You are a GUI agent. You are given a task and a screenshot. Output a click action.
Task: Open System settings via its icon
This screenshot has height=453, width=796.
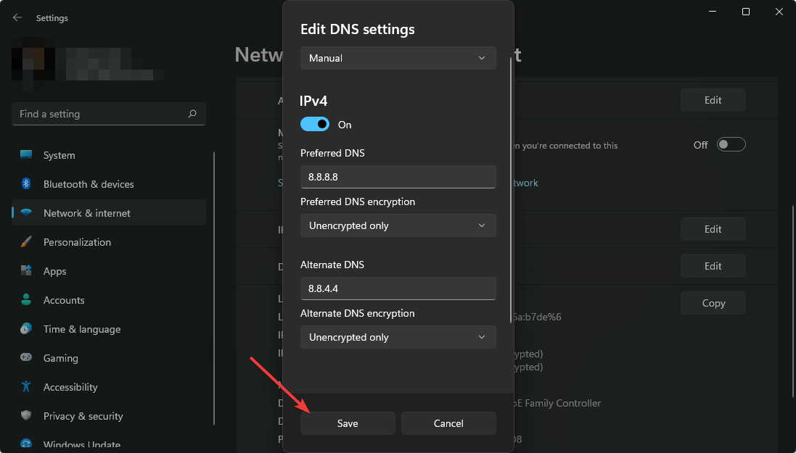click(28, 154)
